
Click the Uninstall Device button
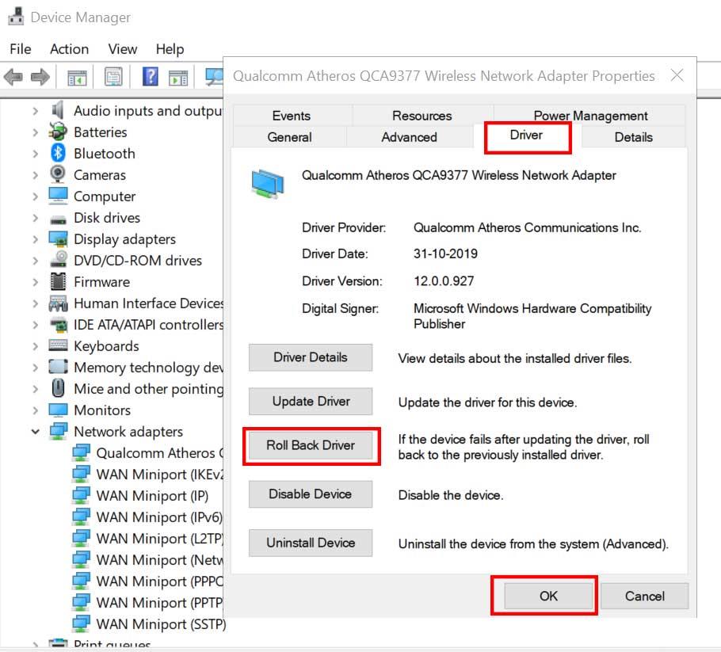(x=311, y=543)
